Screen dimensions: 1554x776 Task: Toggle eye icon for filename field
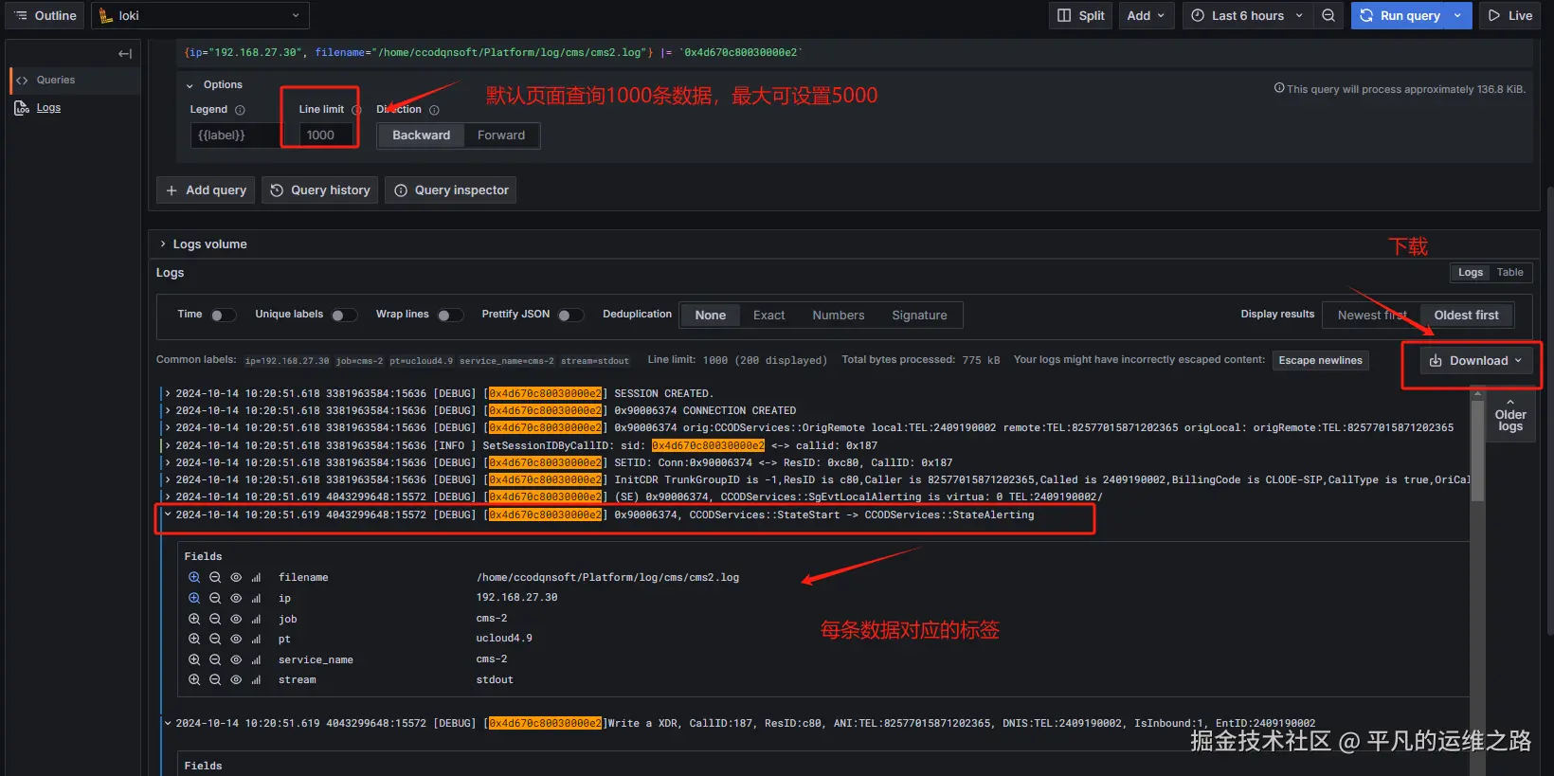tap(236, 578)
